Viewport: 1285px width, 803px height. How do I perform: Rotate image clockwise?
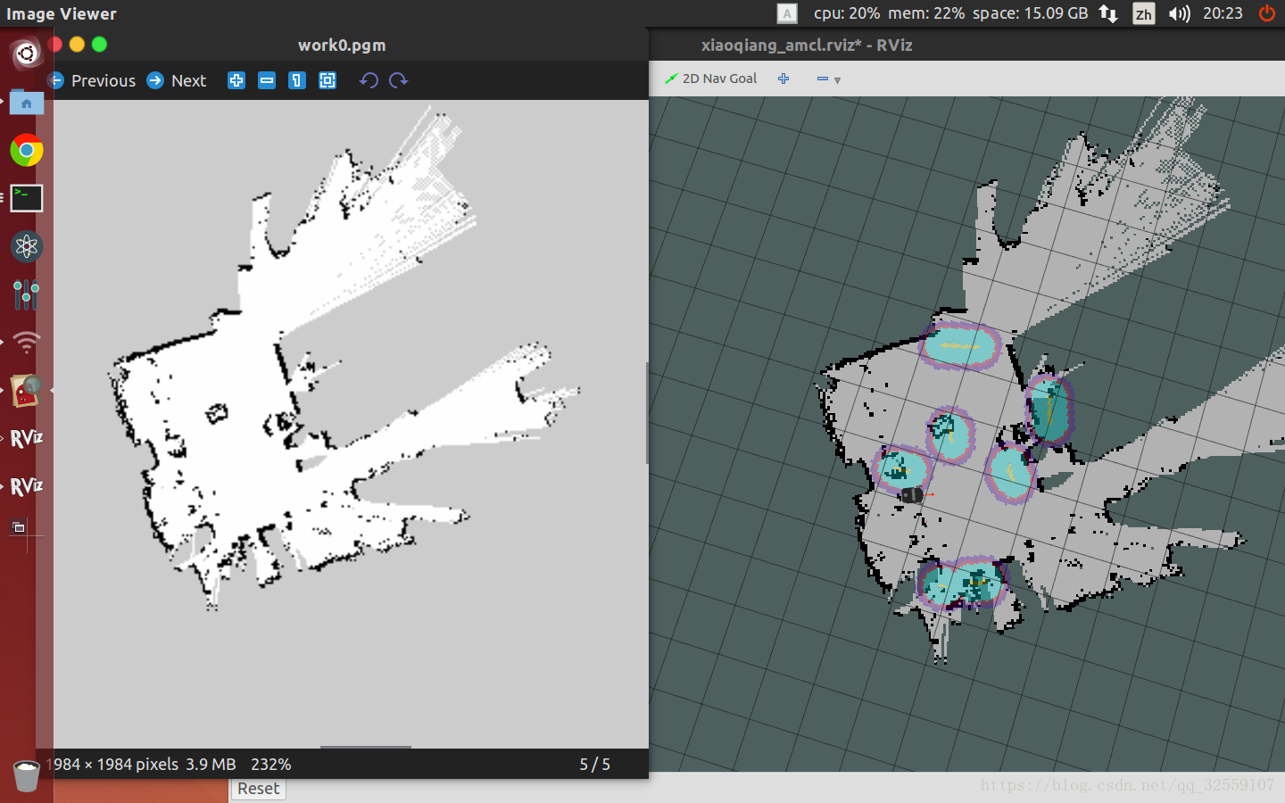[x=398, y=80]
